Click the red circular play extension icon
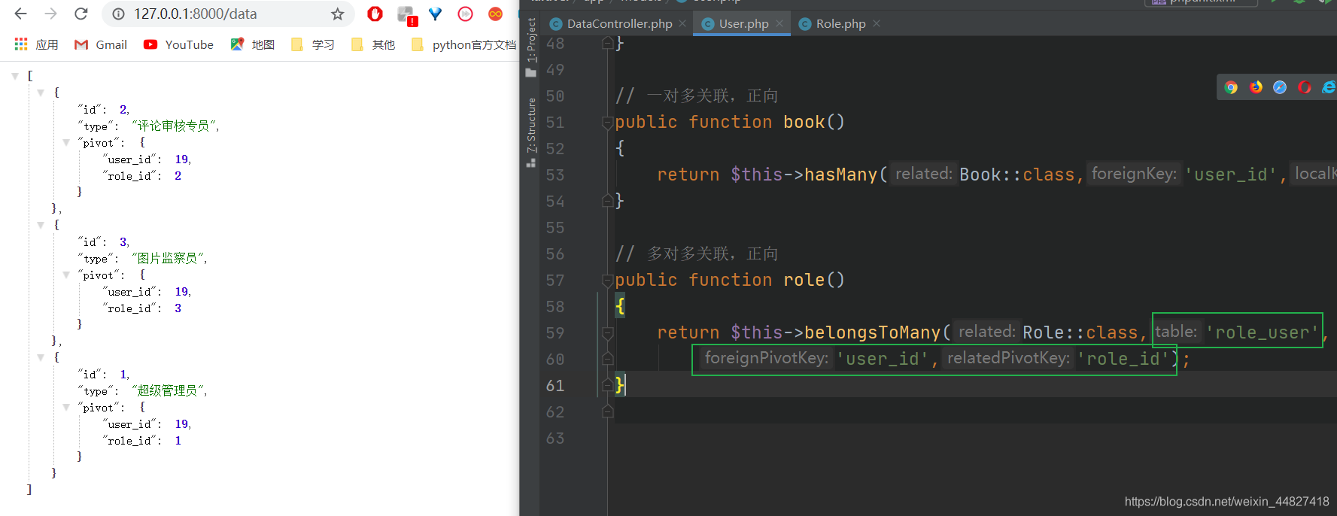 (x=466, y=14)
